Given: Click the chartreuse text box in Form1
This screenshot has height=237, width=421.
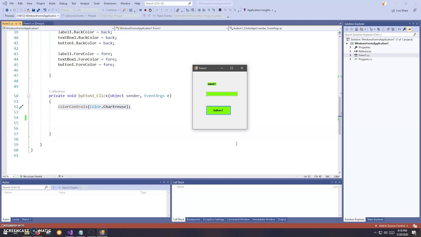Looking at the screenshot, I should pos(222,94).
